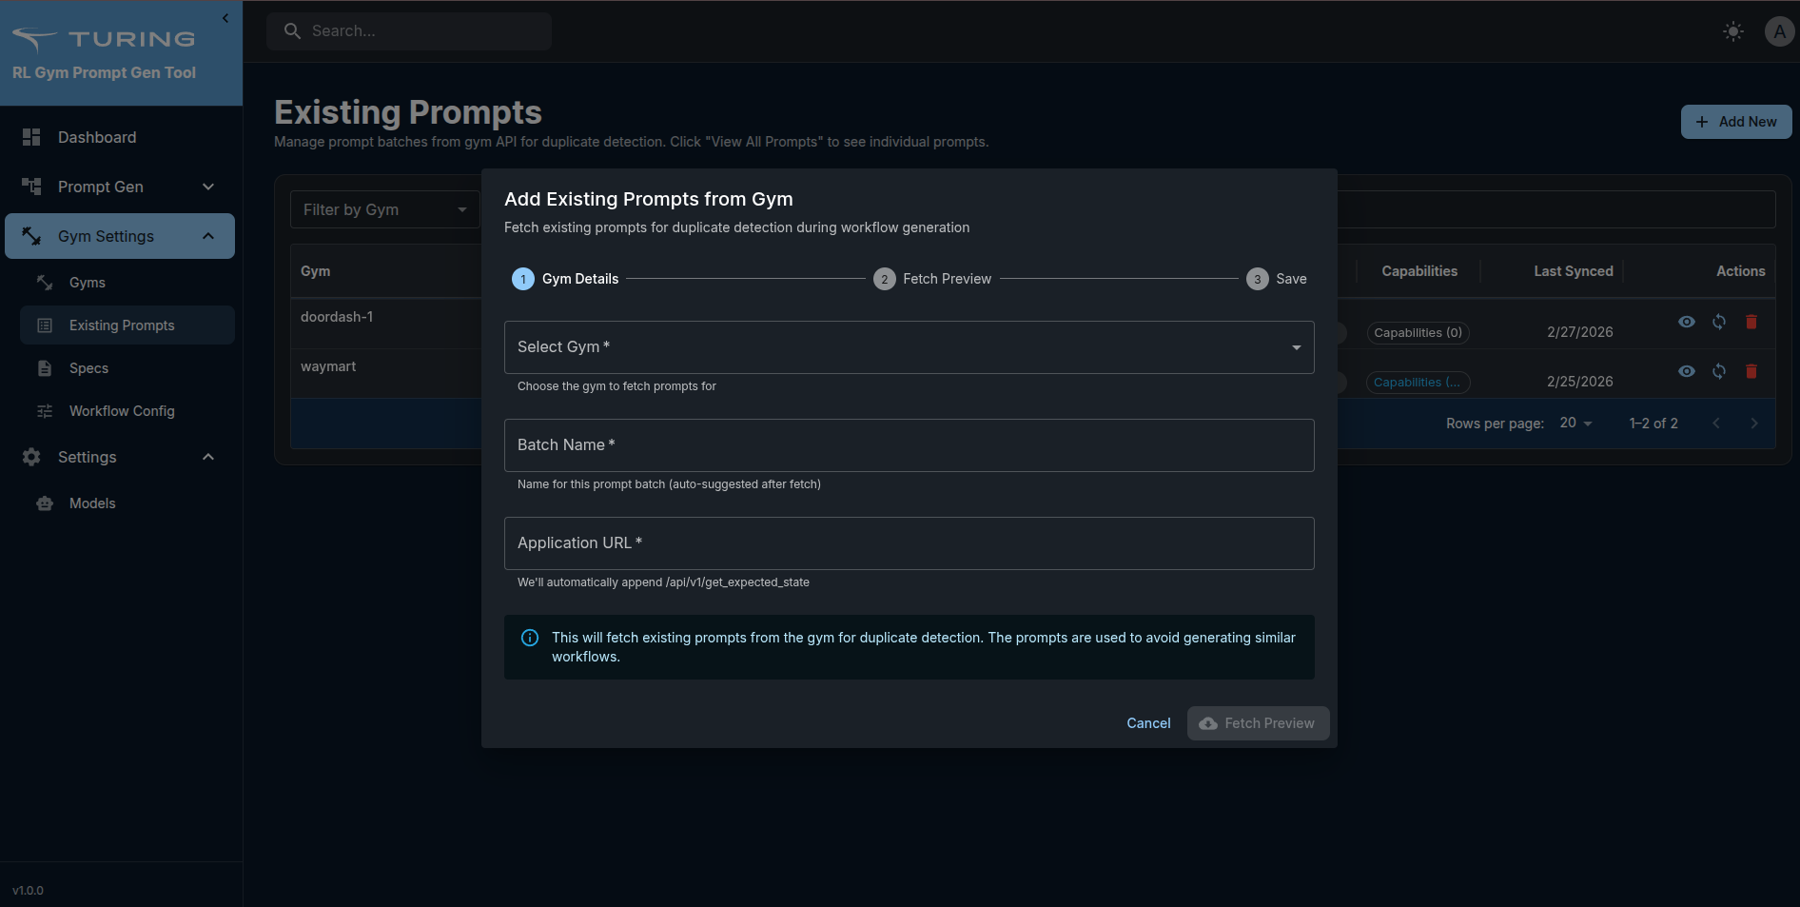
Task: Click inside the Batch Name field
Action: click(909, 444)
